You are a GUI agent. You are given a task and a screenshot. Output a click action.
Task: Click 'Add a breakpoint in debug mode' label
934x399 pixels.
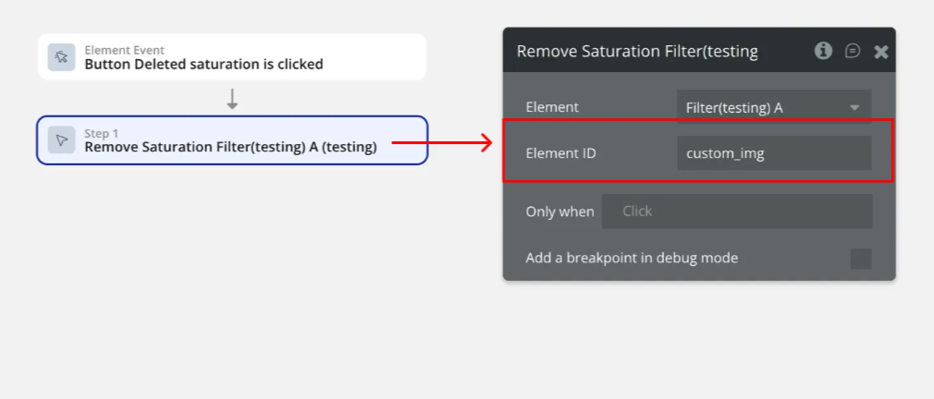[632, 258]
